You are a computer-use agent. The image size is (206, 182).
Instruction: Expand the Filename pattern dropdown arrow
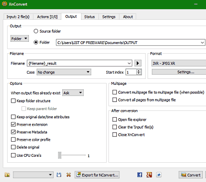129,63
